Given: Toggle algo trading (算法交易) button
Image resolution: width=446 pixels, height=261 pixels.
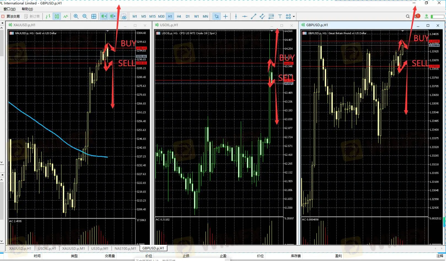Looking at the screenshot, I should pyautogui.click(x=11, y=17).
